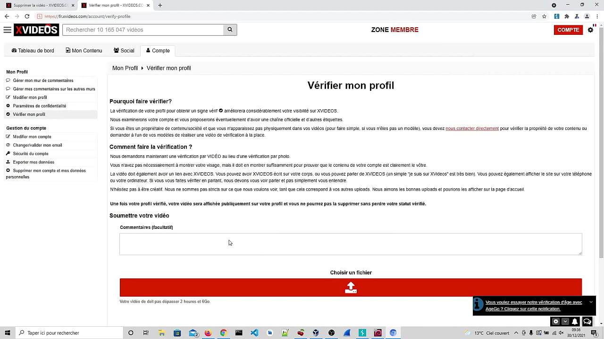Open the chat bubbles icon
Screen dimensions: 604x339
pos(587,322)
